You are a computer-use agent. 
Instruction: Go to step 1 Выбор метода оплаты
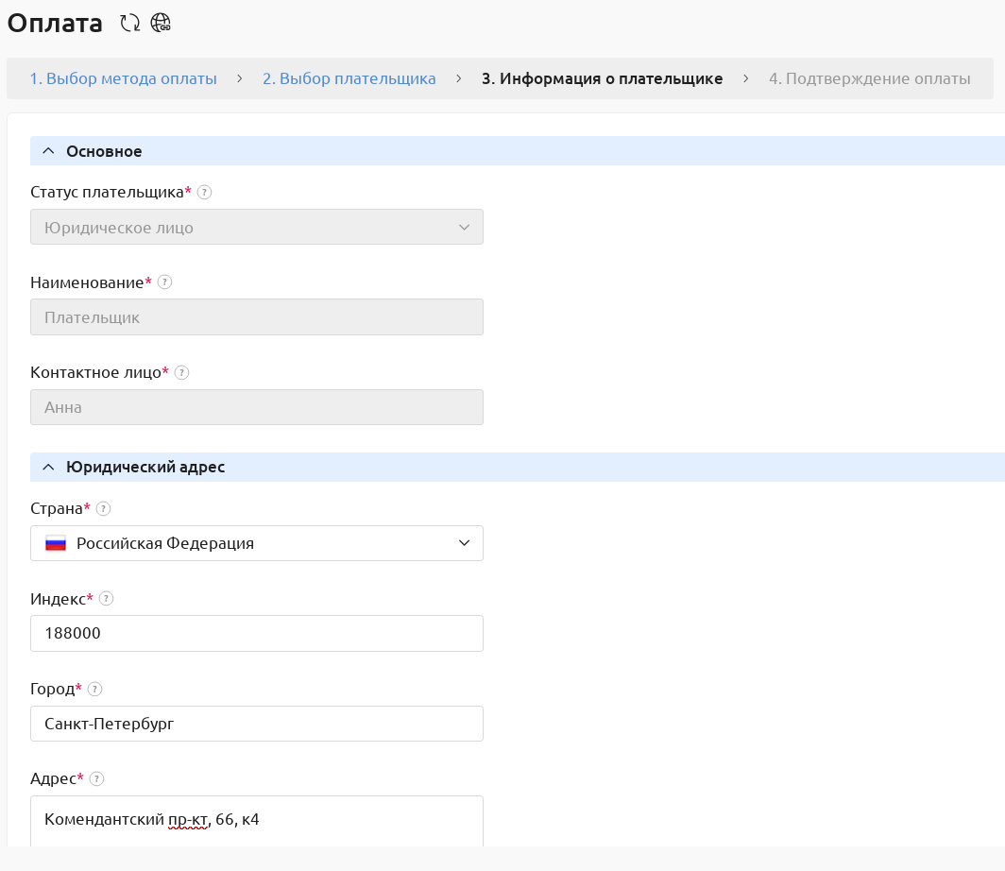tap(123, 79)
